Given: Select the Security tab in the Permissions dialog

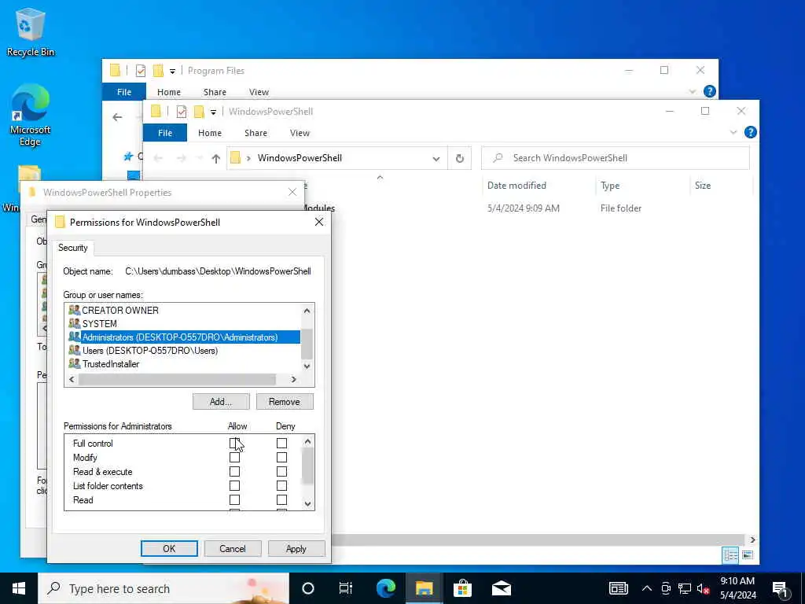Looking at the screenshot, I should coord(73,248).
